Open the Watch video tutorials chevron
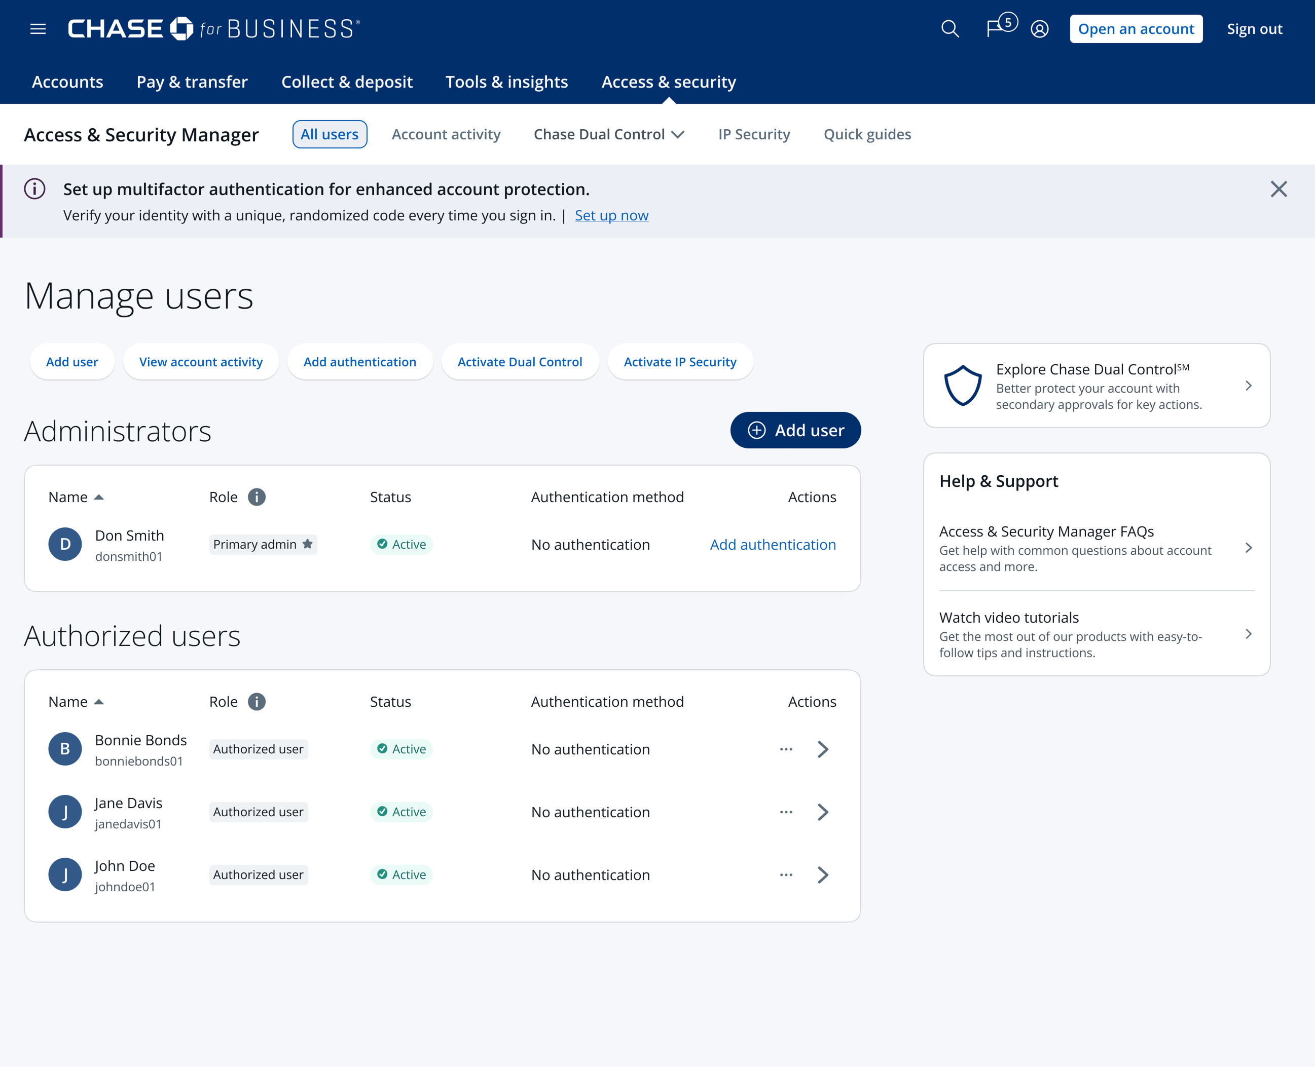This screenshot has height=1067, width=1315. [1248, 633]
